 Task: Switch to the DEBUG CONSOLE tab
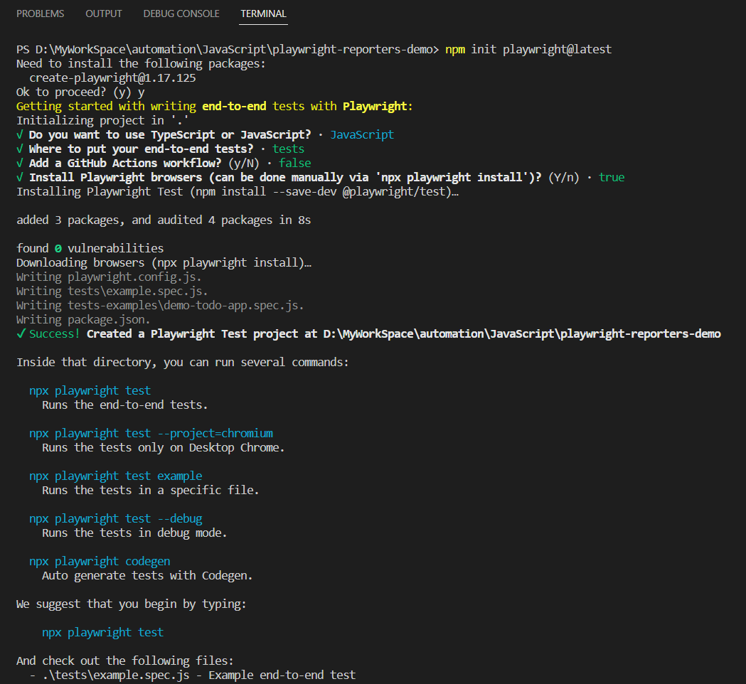point(181,14)
